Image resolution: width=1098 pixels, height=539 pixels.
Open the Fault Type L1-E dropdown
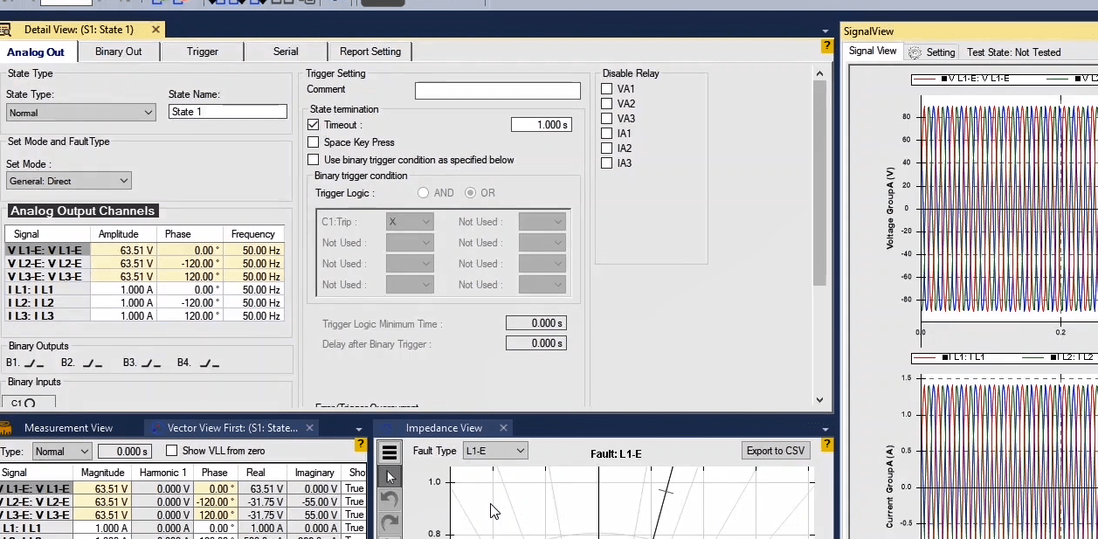click(494, 451)
